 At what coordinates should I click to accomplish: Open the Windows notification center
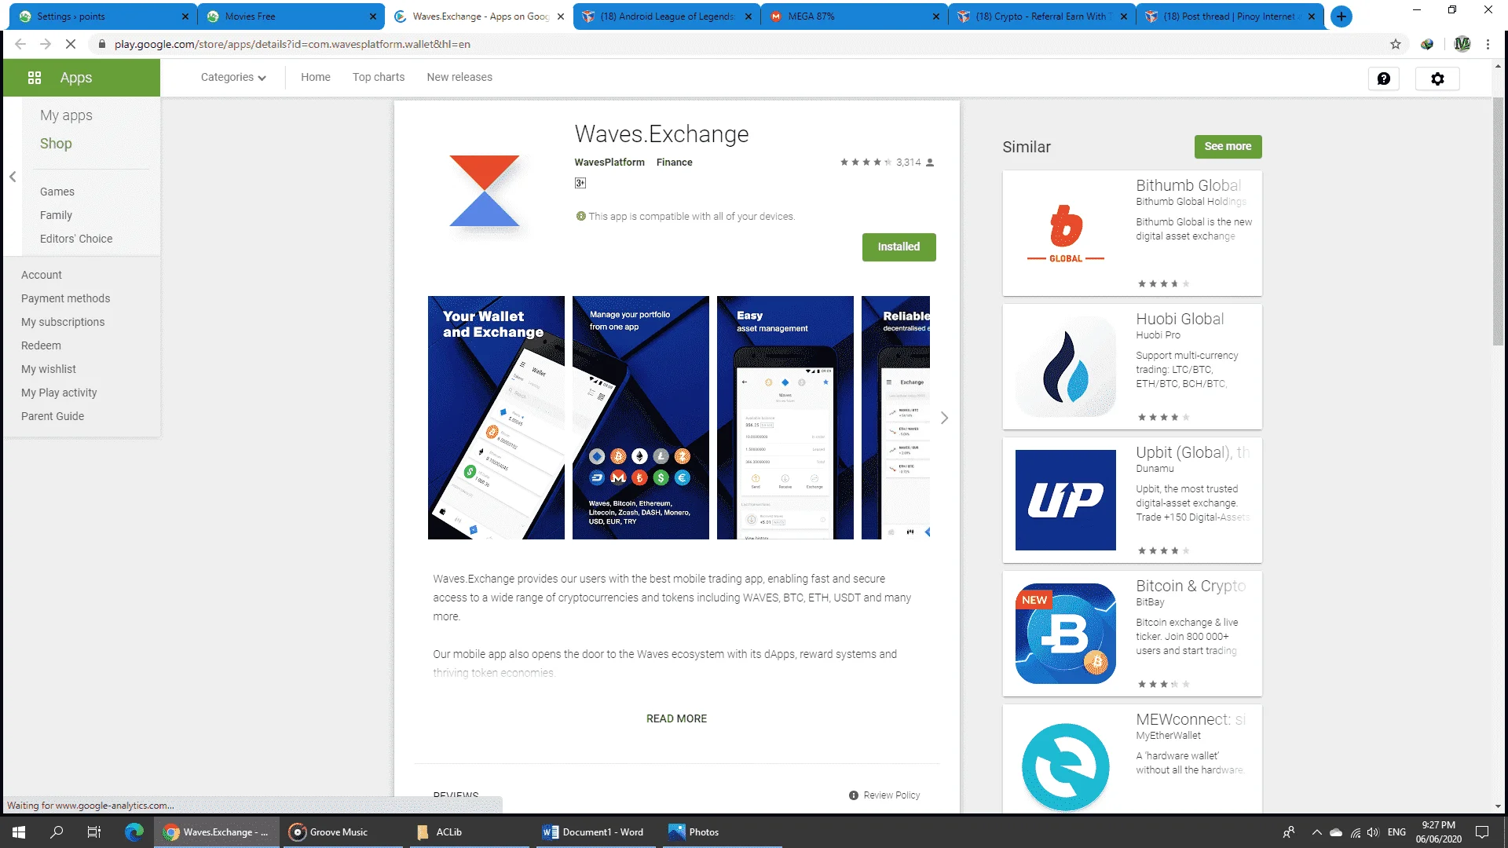1482,832
